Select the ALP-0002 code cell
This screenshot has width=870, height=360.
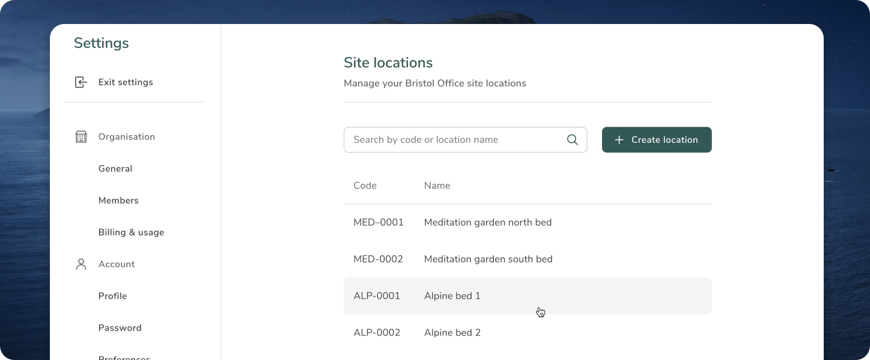click(x=377, y=332)
